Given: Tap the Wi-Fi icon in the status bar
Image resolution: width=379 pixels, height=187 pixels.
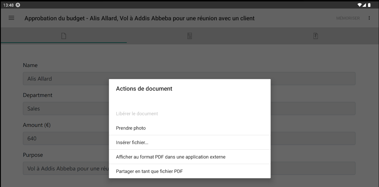Looking at the screenshot, I should [x=359, y=5].
